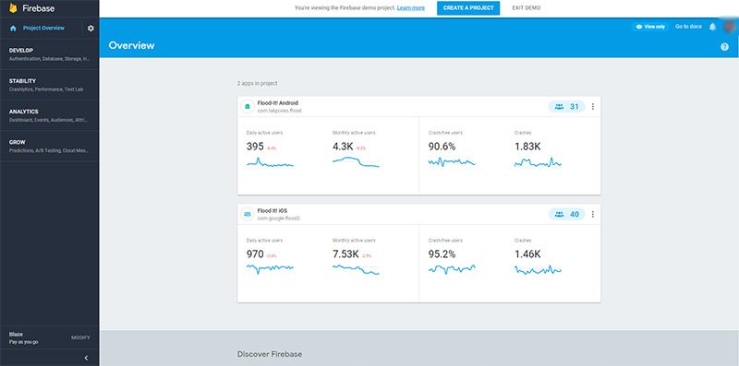Click Android monthly active users 4.3K value
The width and height of the screenshot is (739, 366).
coord(343,147)
